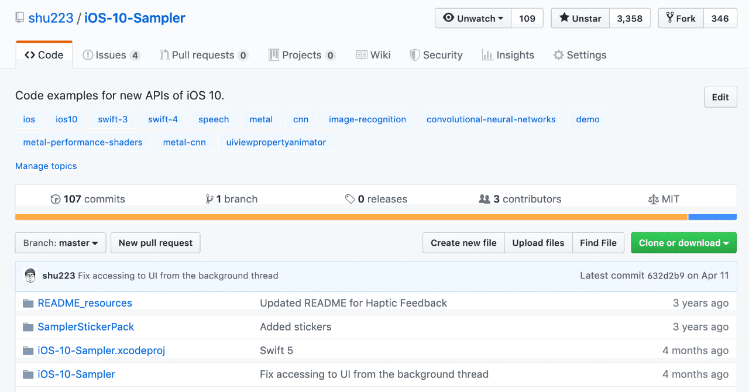Switch to the Issues tab
This screenshot has height=392, width=749.
tap(111, 55)
